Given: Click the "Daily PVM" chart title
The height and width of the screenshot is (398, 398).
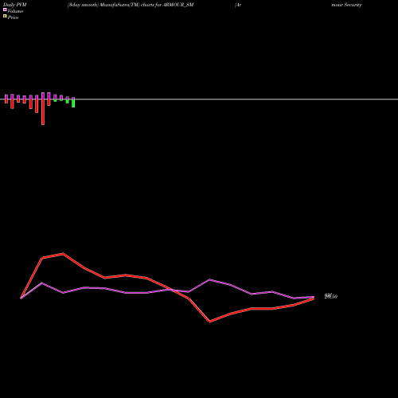Looking at the screenshot, I should (x=15, y=5).
